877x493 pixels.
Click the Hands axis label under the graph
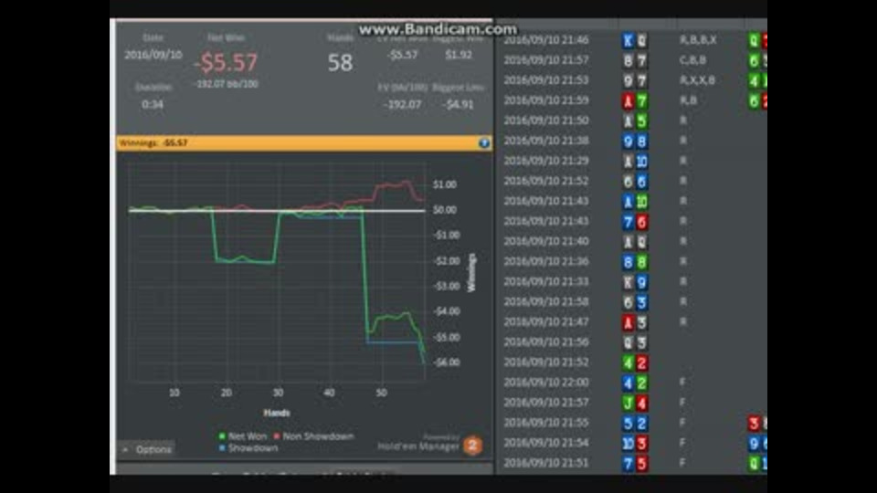click(x=277, y=413)
